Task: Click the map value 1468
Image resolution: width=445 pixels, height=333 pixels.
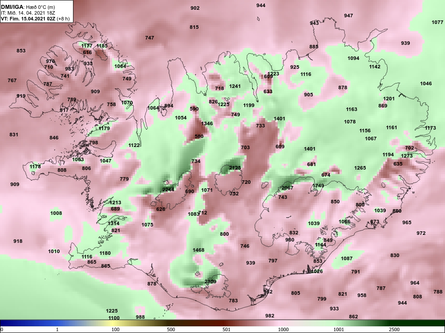Action: [198, 250]
